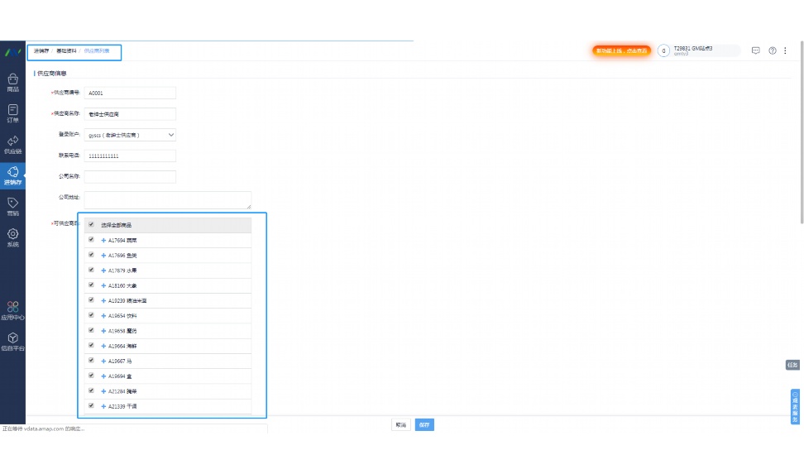Open the help question mark icon

pyautogui.click(x=773, y=50)
